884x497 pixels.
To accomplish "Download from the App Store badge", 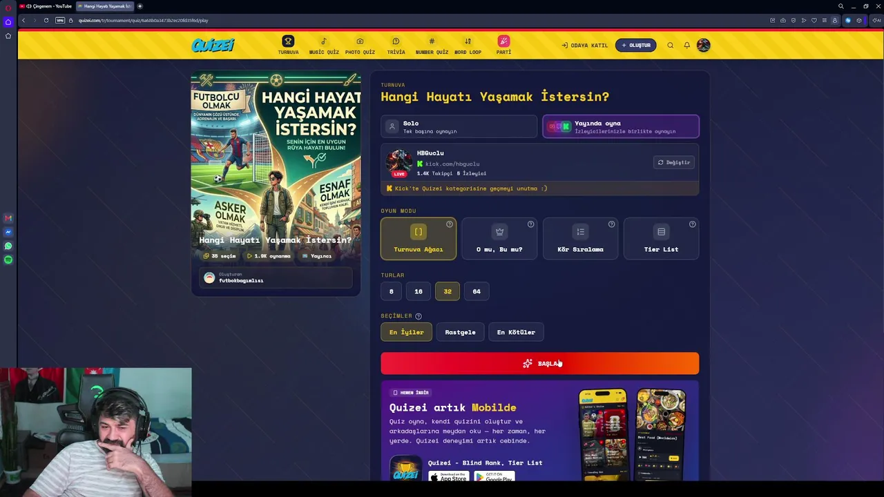I will point(449,476).
